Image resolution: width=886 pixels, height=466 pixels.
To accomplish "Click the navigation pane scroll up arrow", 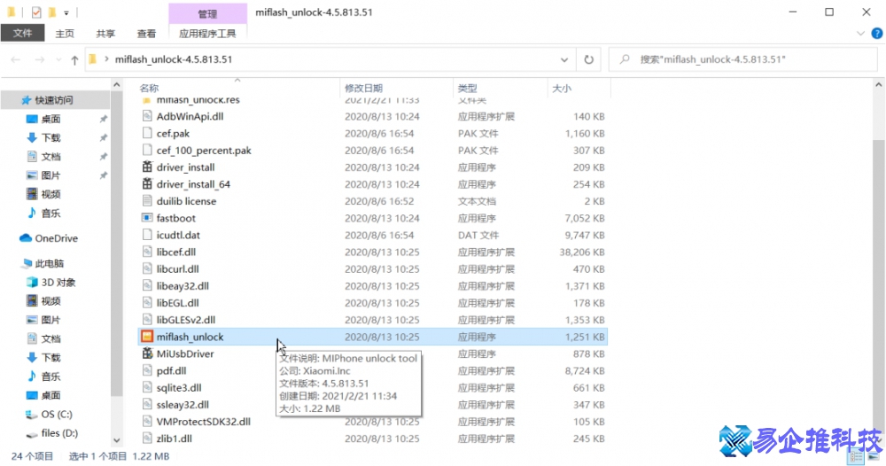I will pyautogui.click(x=116, y=85).
